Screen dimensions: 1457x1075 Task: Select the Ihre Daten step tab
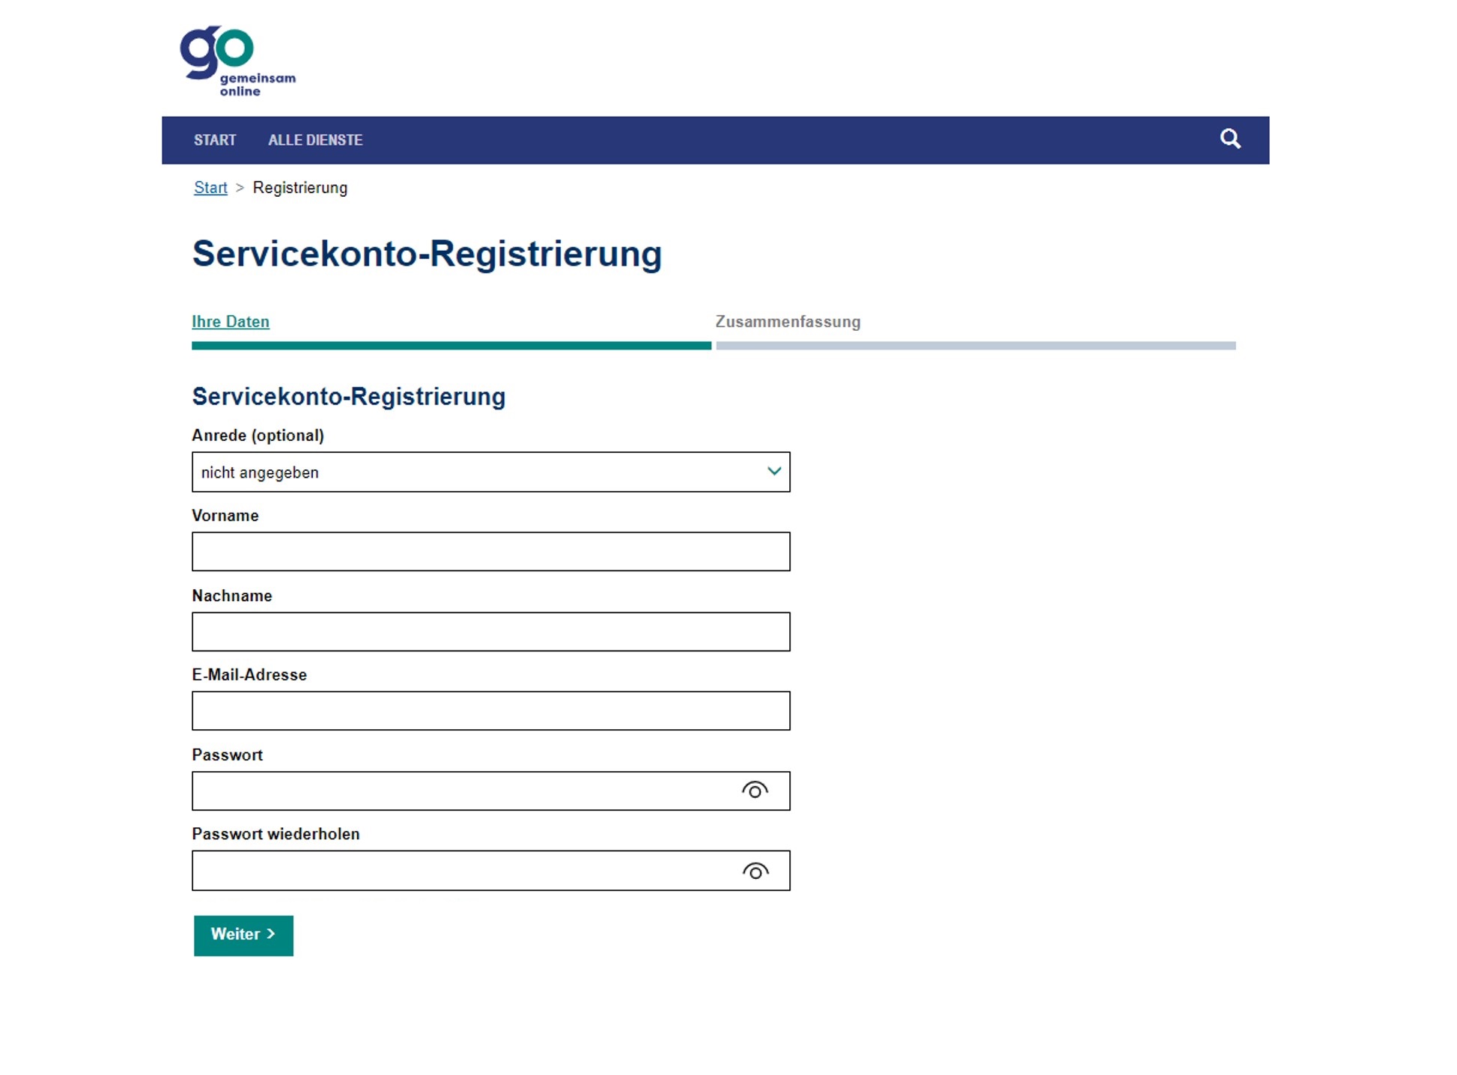pyautogui.click(x=231, y=322)
